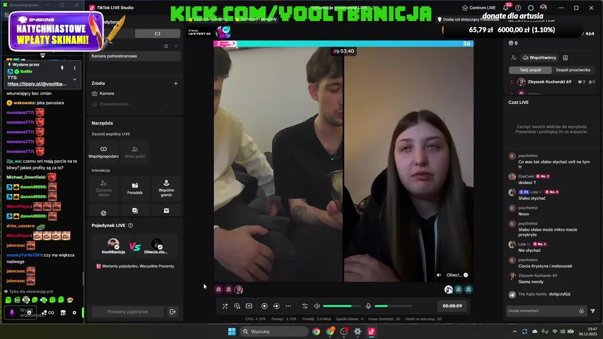Click Kick chat infinity icon

point(51,313)
